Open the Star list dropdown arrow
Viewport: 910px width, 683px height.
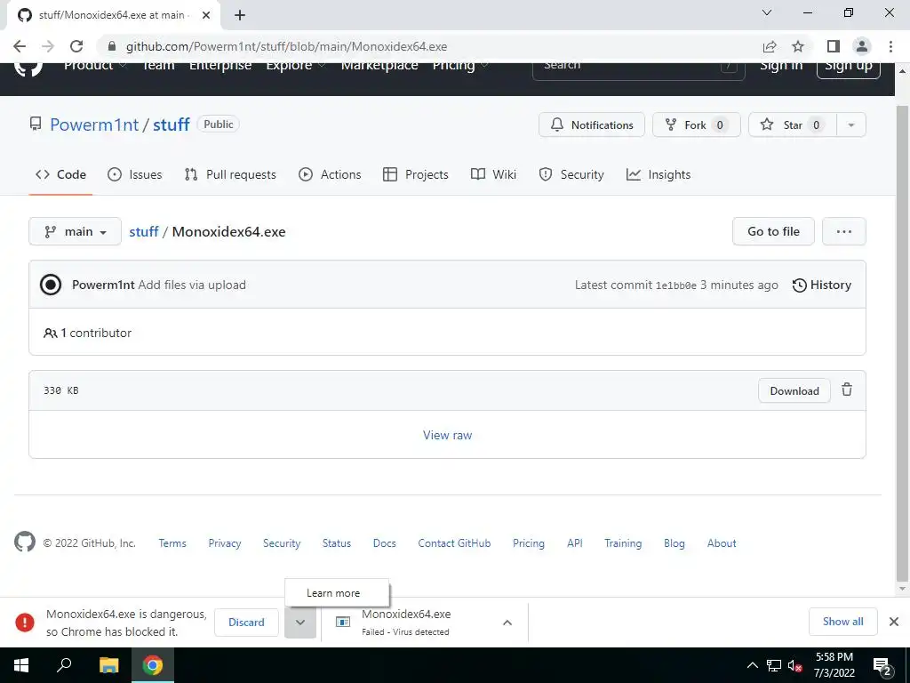pos(850,125)
